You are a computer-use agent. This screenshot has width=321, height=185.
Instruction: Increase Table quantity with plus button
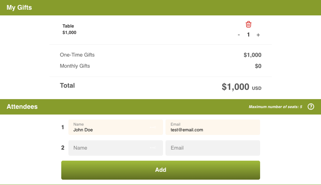258,35
